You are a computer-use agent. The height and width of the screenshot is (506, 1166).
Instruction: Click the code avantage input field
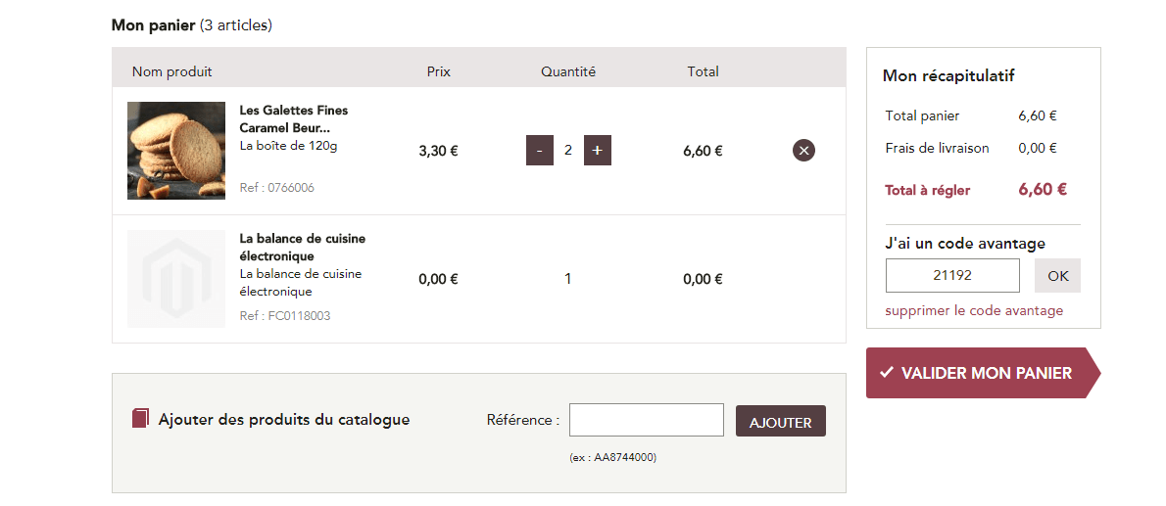click(x=952, y=276)
